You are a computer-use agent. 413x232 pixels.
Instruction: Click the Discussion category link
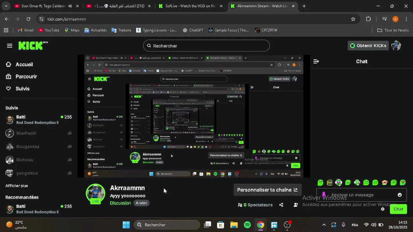pos(120,203)
